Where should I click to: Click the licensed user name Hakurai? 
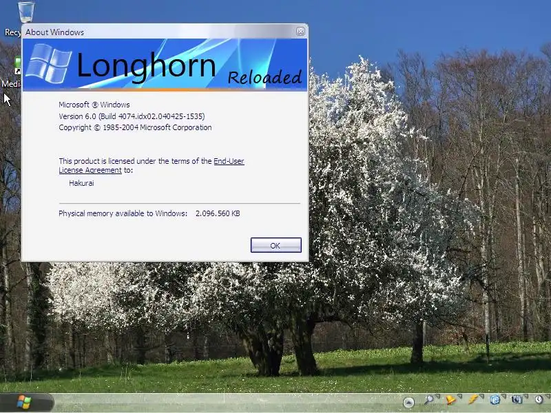[81, 183]
